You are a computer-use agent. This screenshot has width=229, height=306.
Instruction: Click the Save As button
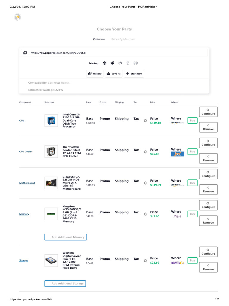tap(114, 74)
